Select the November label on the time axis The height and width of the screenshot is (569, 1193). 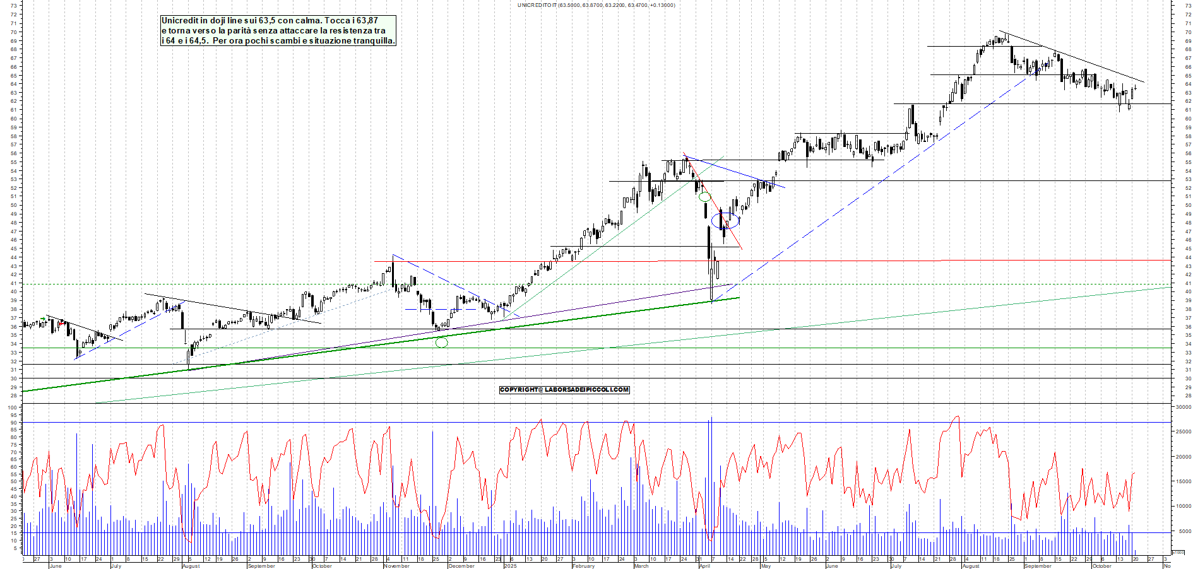[396, 566]
